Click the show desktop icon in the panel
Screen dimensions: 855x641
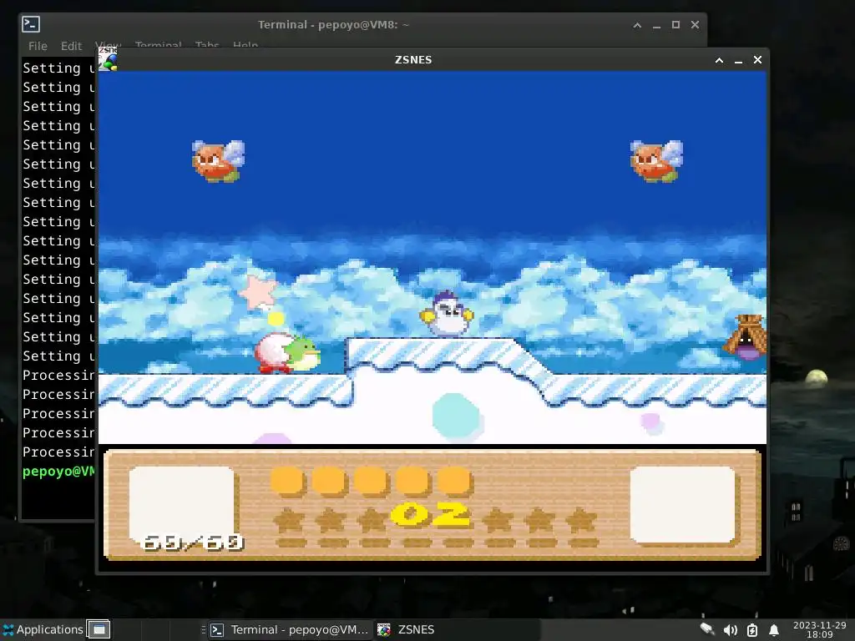click(x=99, y=629)
